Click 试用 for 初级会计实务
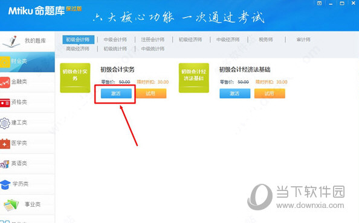This screenshot has height=223, width=359. click(x=150, y=93)
